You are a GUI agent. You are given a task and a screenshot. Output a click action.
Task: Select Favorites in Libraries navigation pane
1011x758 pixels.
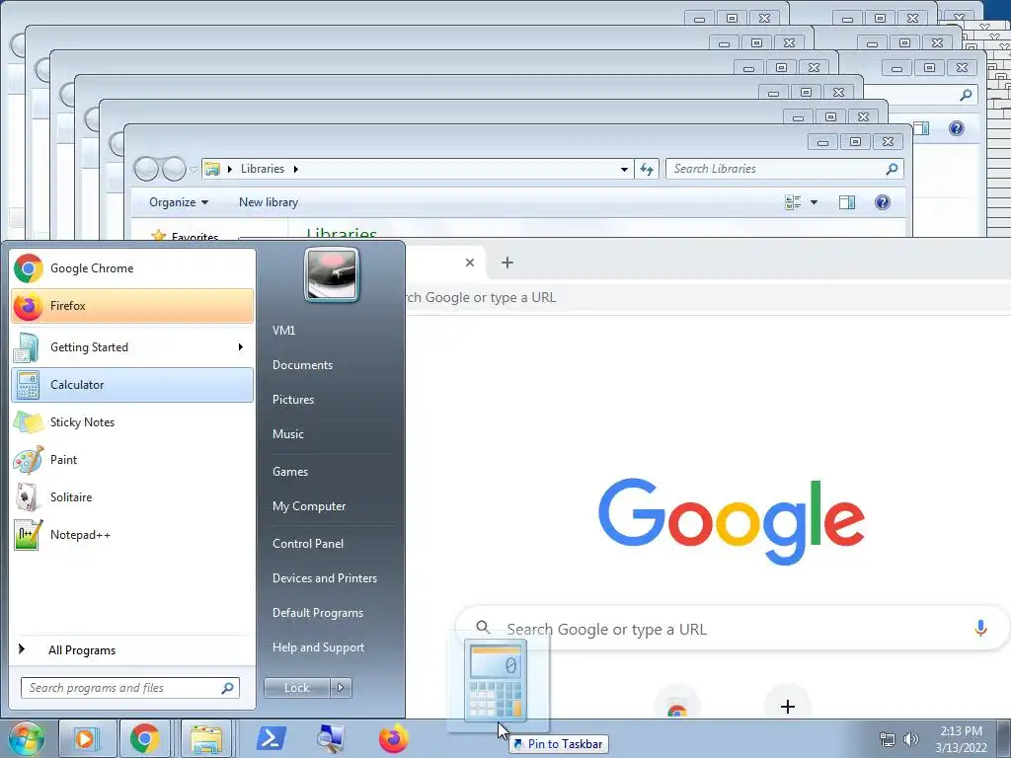click(194, 237)
